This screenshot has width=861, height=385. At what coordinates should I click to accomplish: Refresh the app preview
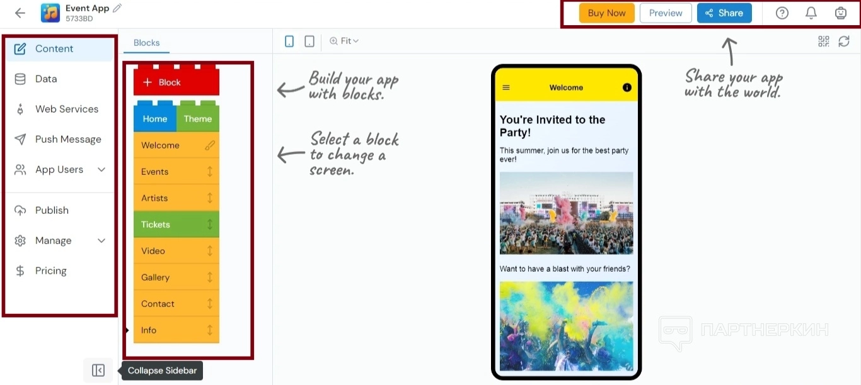(x=844, y=41)
